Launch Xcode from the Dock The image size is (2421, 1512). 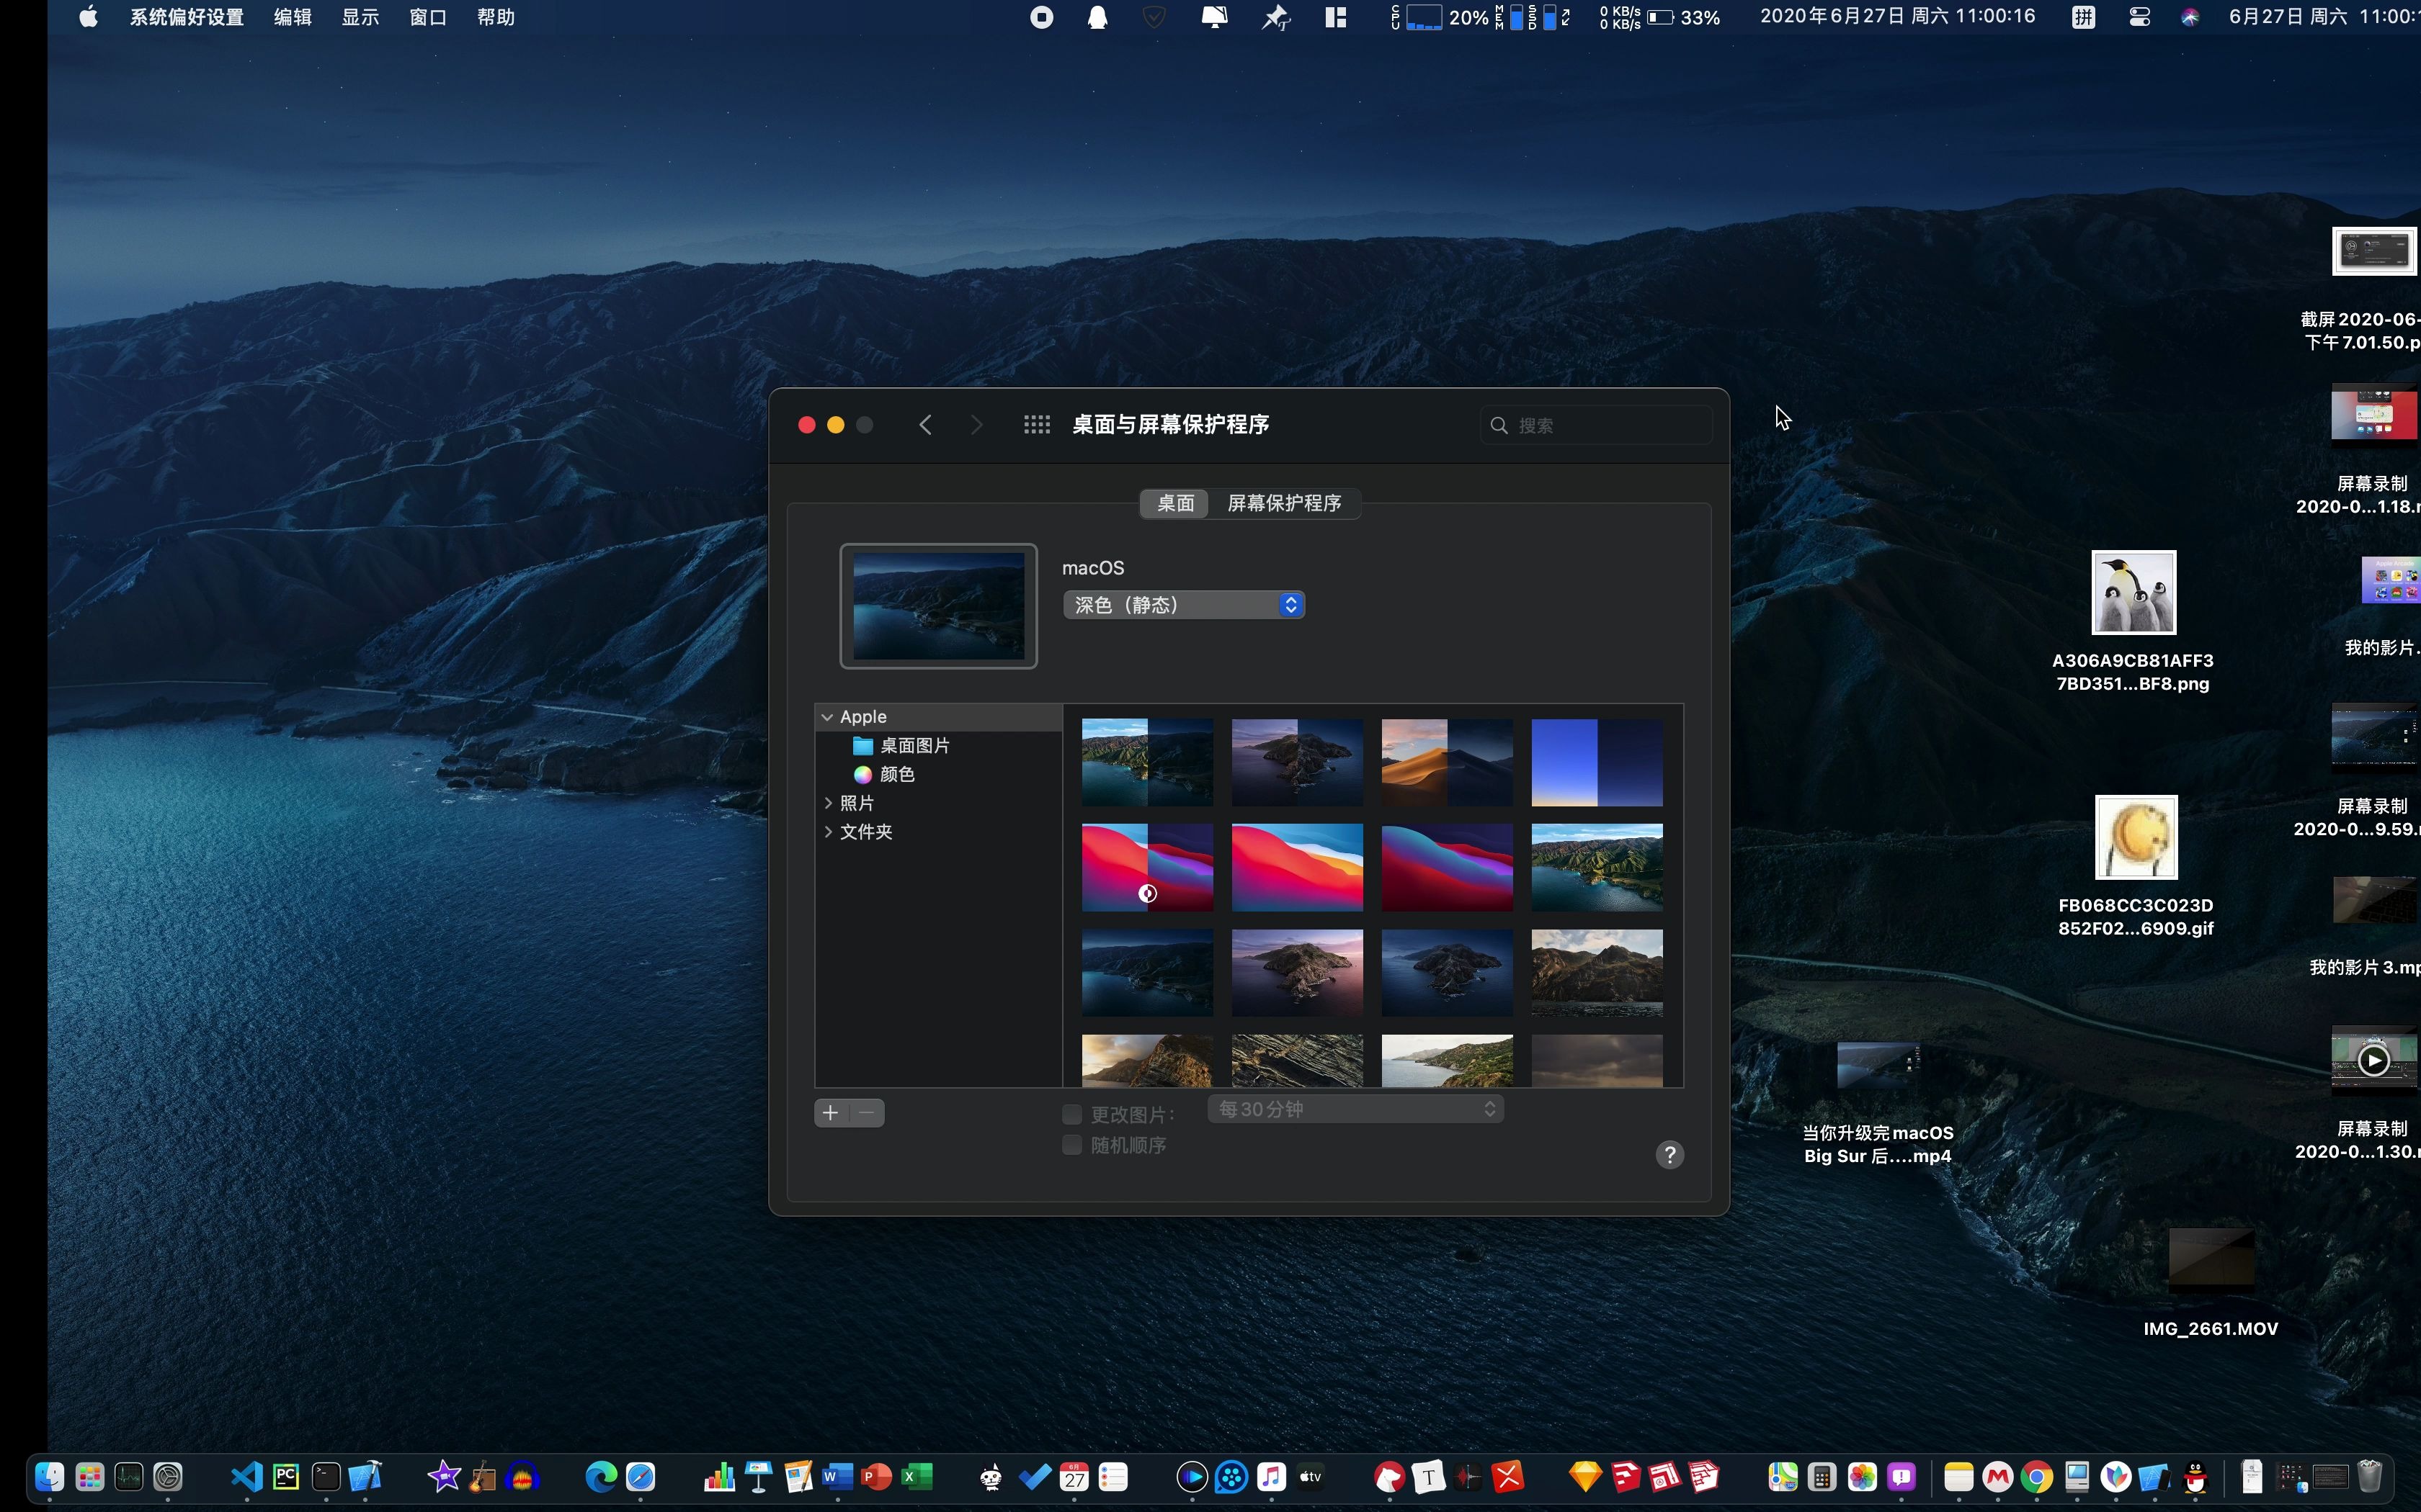coord(365,1476)
